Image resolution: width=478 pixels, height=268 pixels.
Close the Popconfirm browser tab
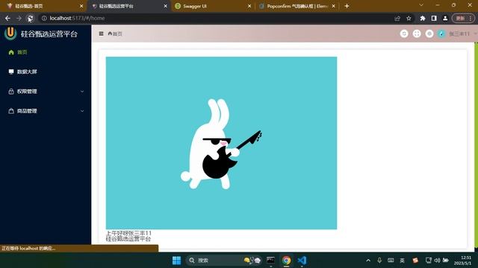[334, 6]
